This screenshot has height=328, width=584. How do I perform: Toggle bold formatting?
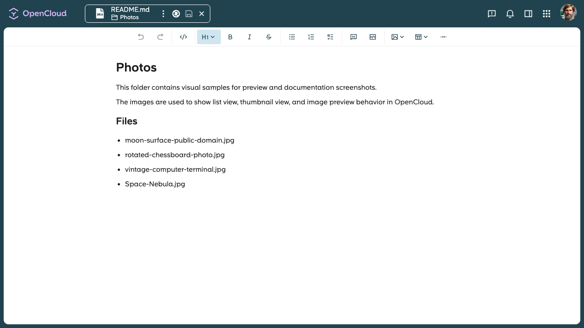tap(230, 37)
